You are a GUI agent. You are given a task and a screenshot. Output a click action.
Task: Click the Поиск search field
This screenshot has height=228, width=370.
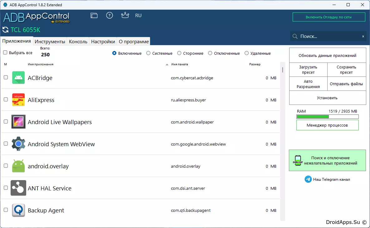point(328,36)
